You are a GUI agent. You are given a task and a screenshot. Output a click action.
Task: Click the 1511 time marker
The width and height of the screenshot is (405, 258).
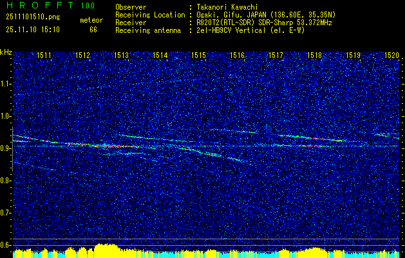click(44, 56)
